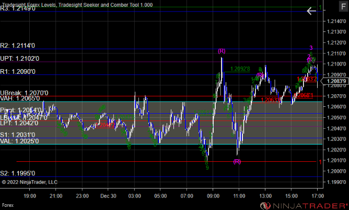Click the Forex tab at bottom left
Image resolution: width=349 pixels, height=210 pixels.
pyautogui.click(x=8, y=205)
